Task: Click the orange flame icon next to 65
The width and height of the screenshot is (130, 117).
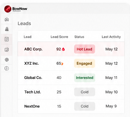Action: 62,64
